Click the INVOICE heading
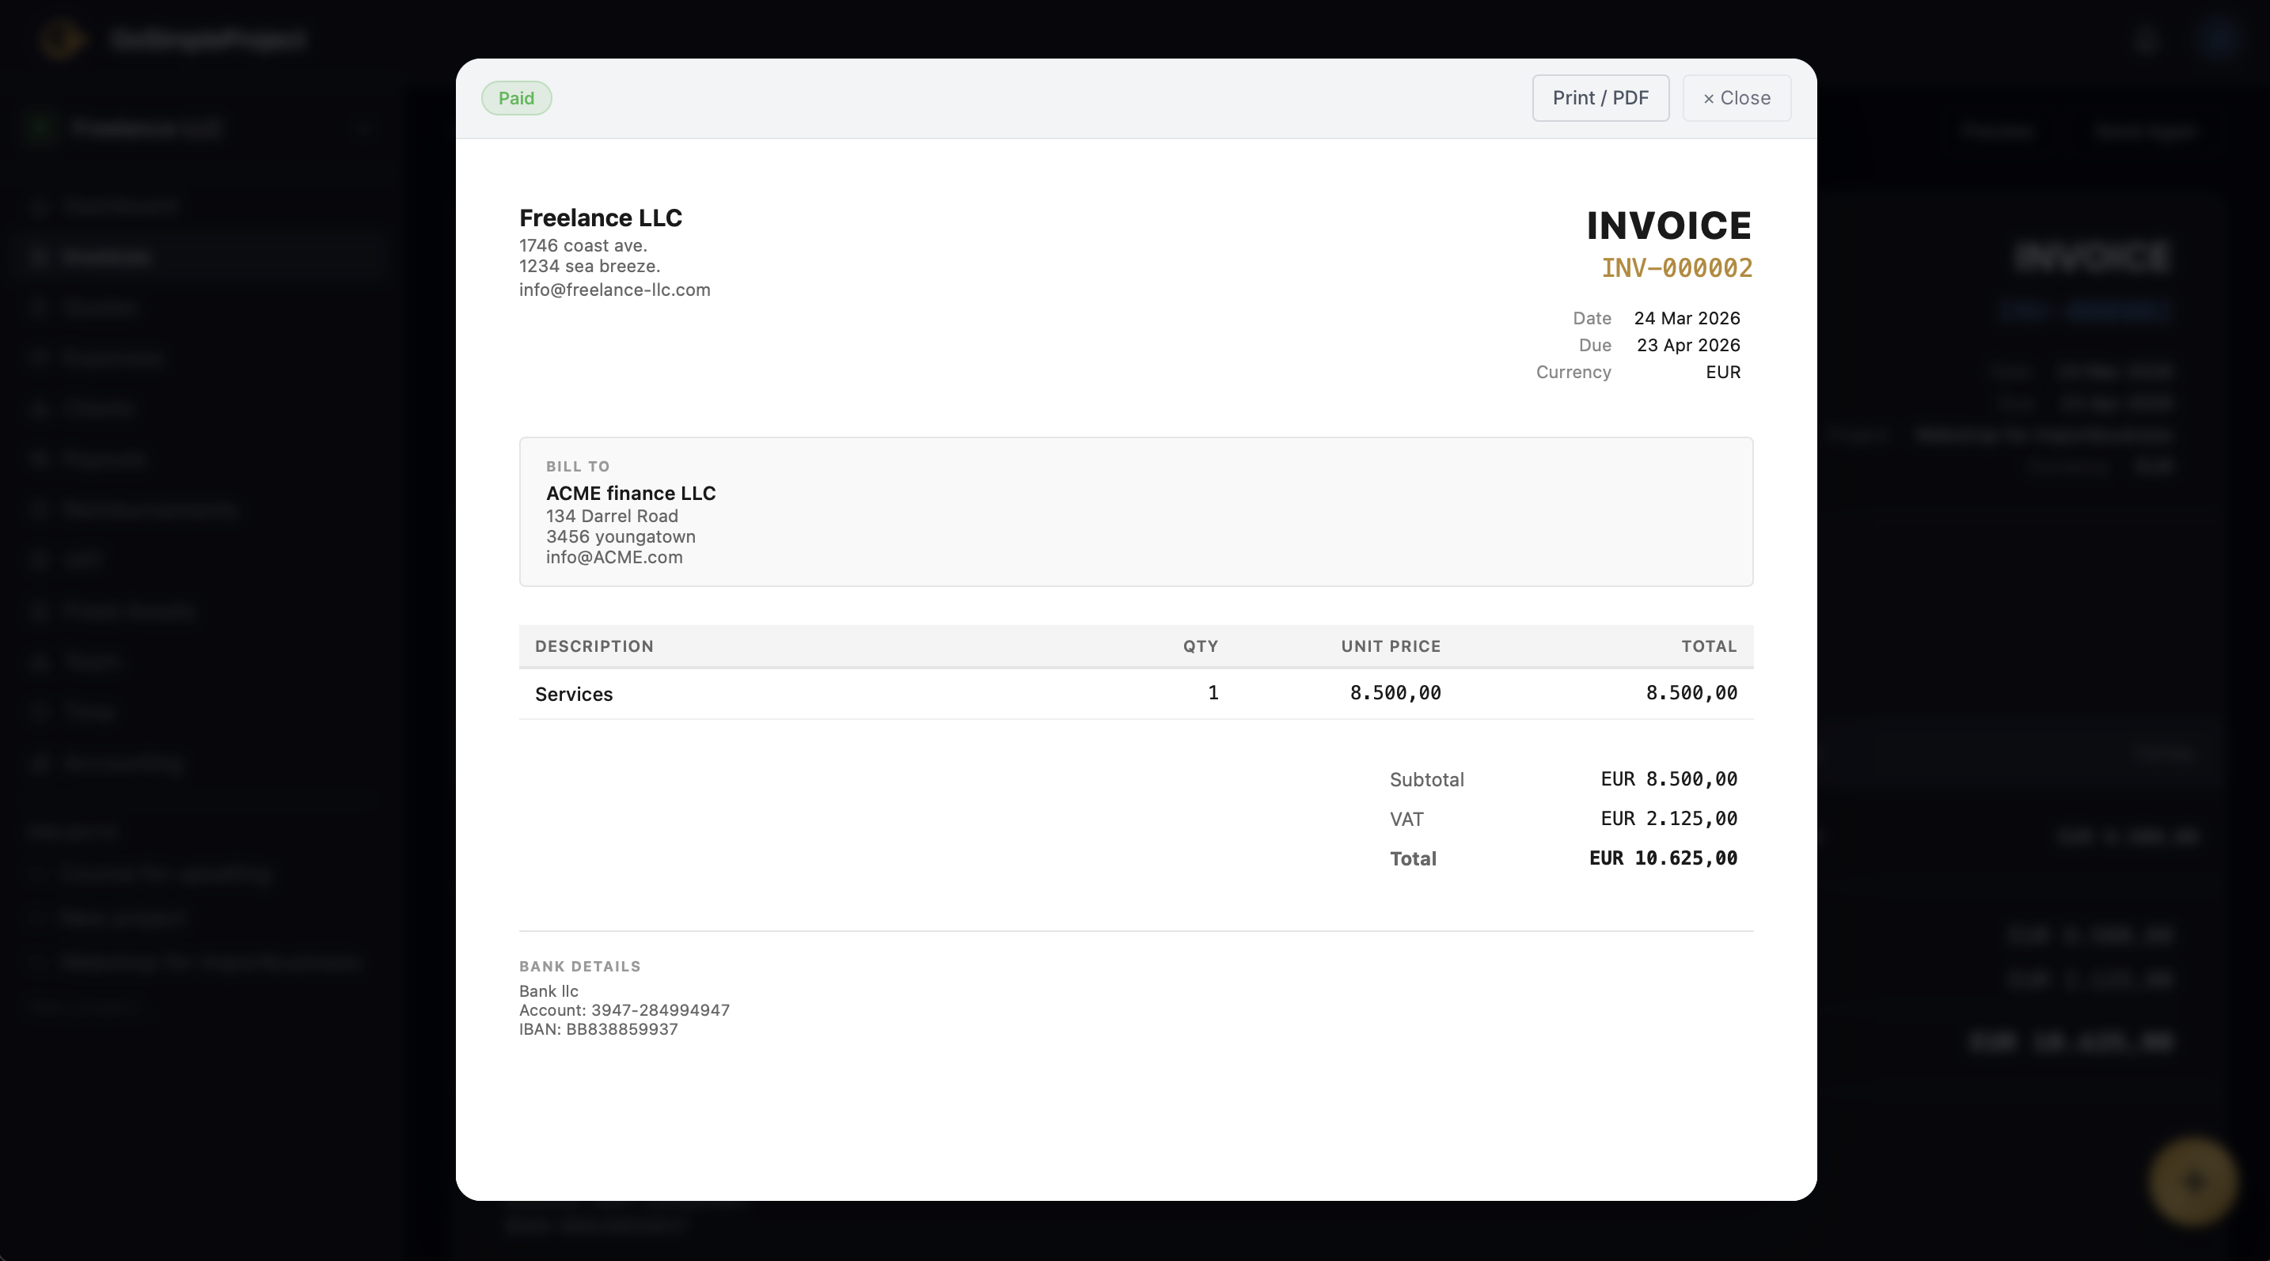The width and height of the screenshot is (2270, 1261). click(1669, 225)
